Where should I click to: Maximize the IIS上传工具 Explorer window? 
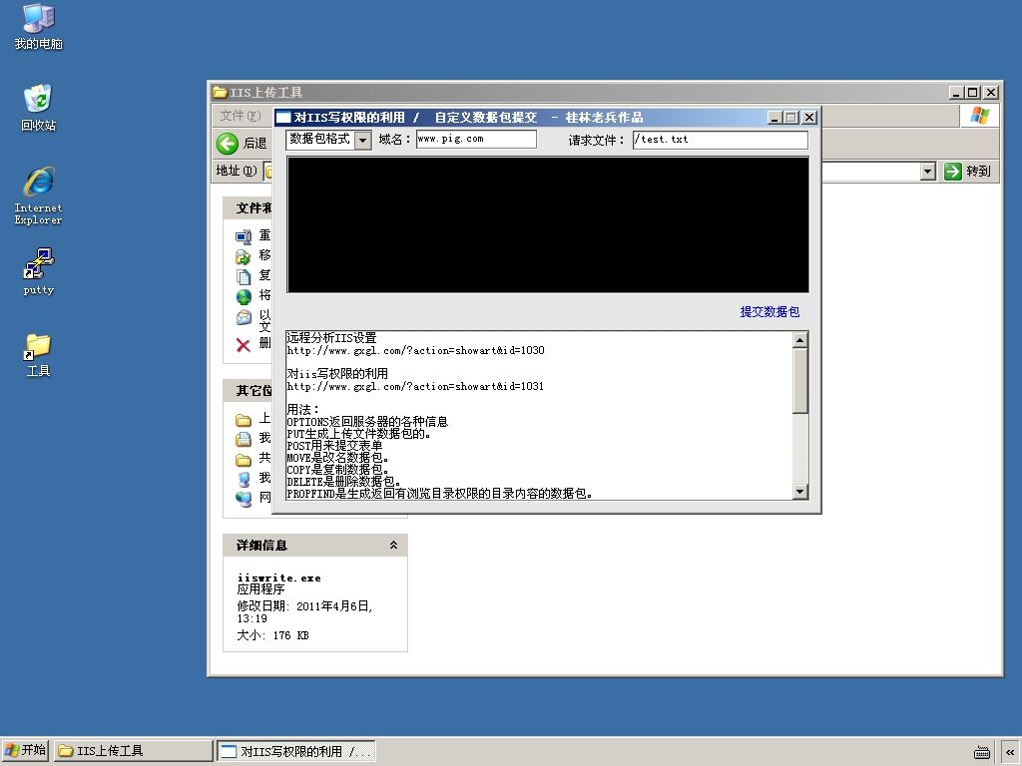point(972,93)
